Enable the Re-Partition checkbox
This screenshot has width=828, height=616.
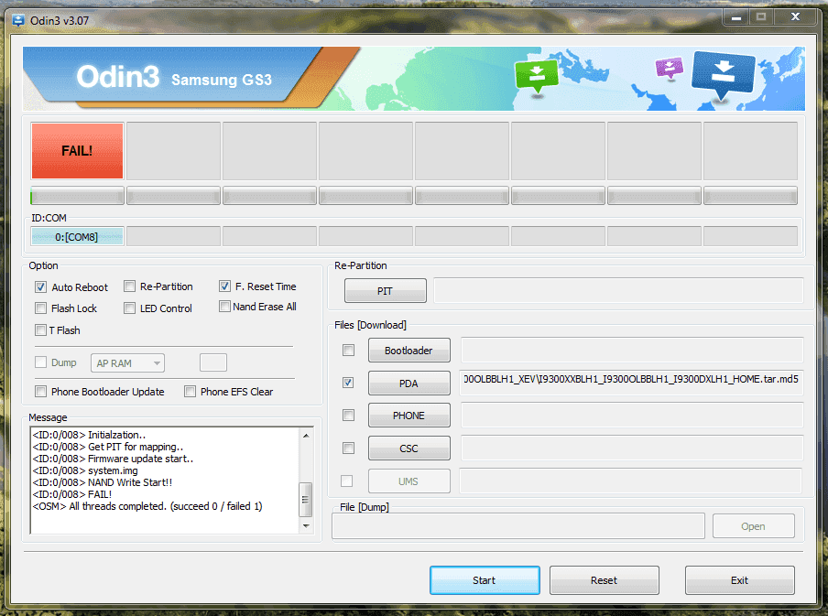click(x=129, y=286)
